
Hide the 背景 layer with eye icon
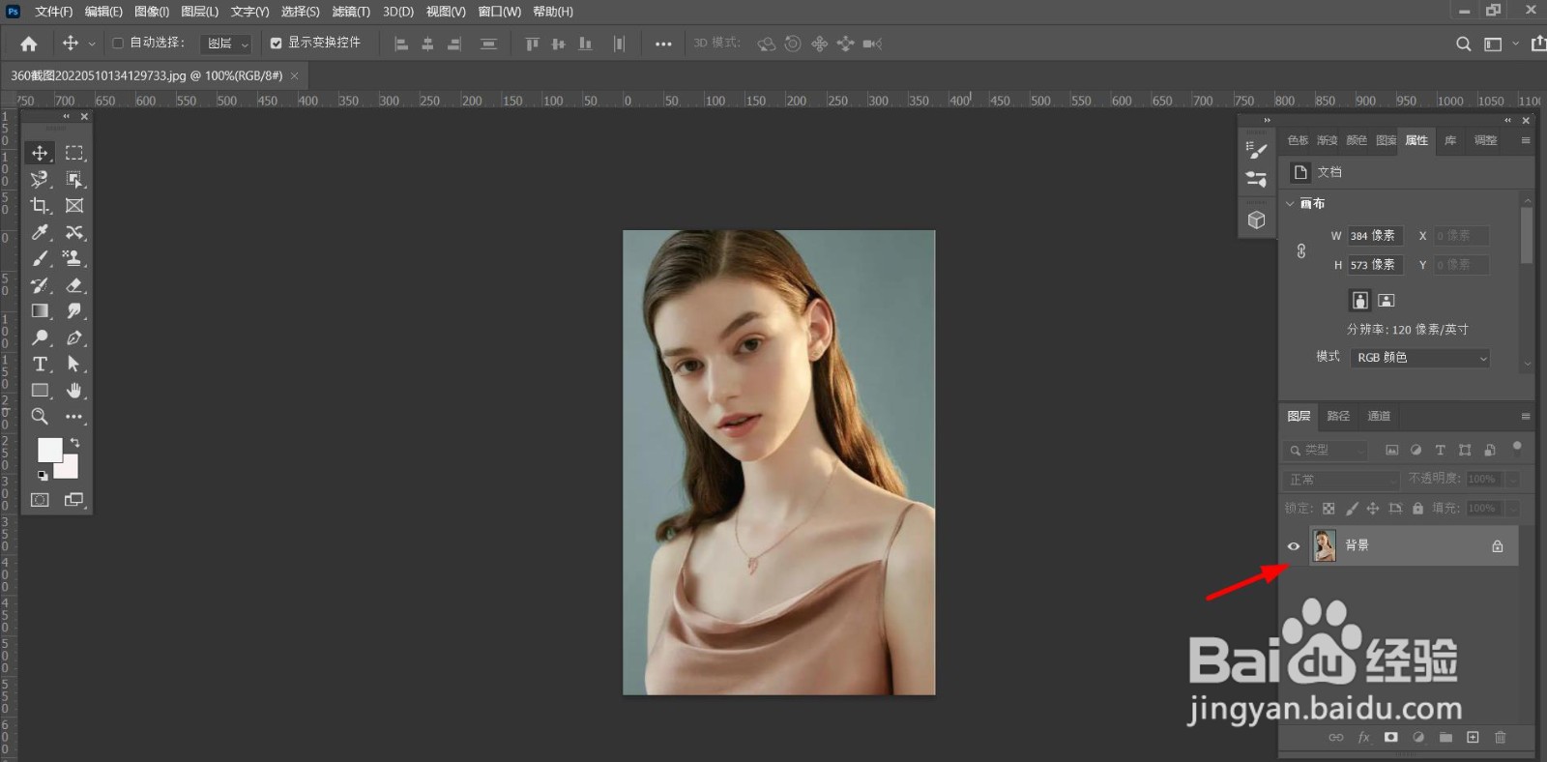(1294, 546)
